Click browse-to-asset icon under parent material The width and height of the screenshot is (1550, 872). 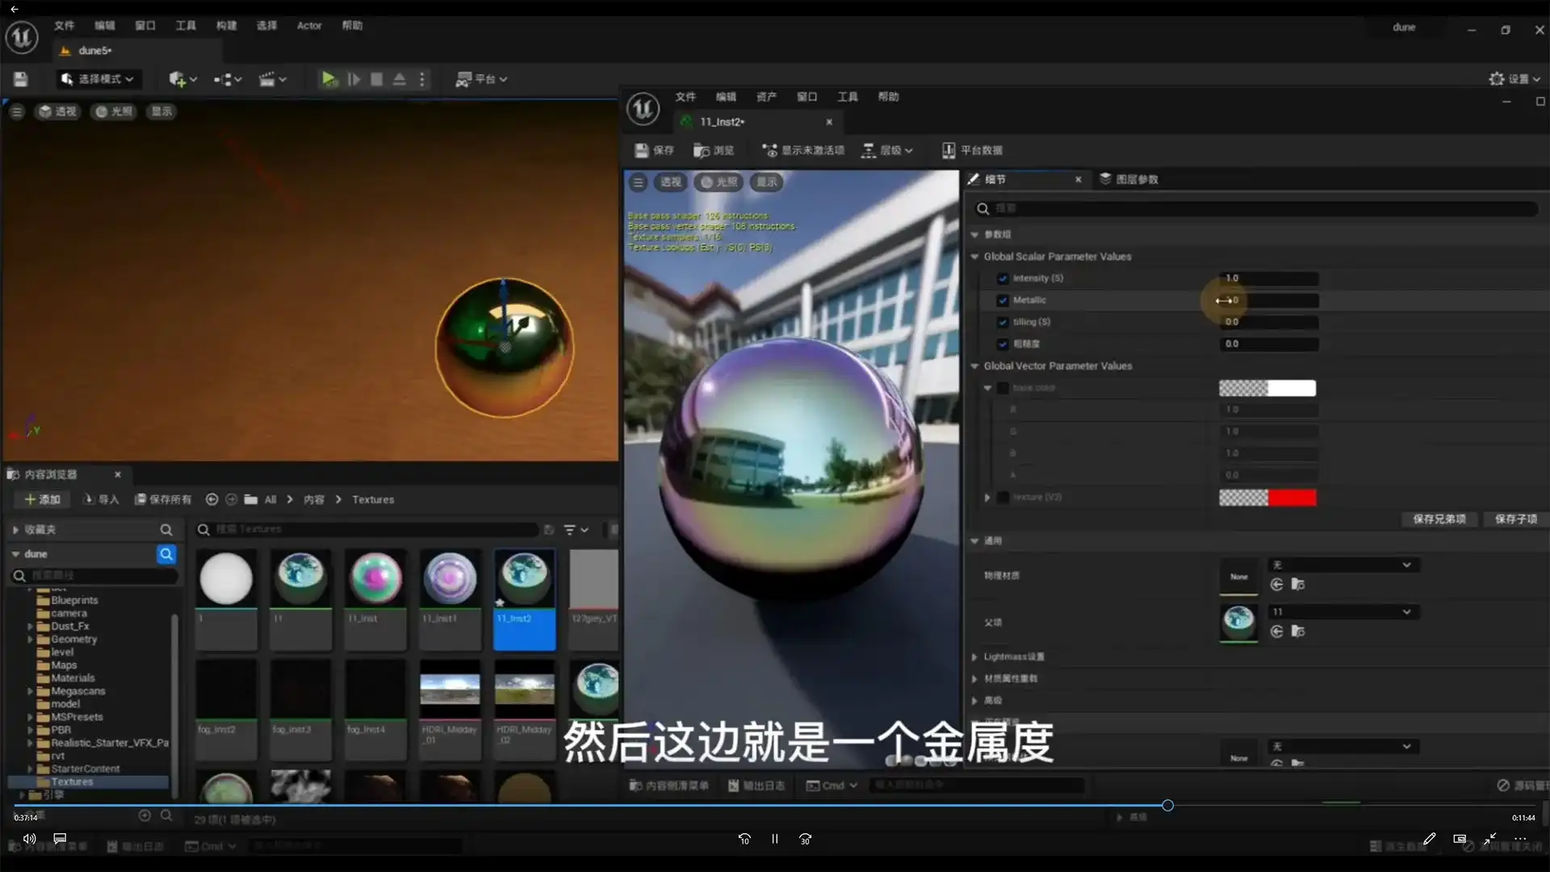coord(1298,631)
